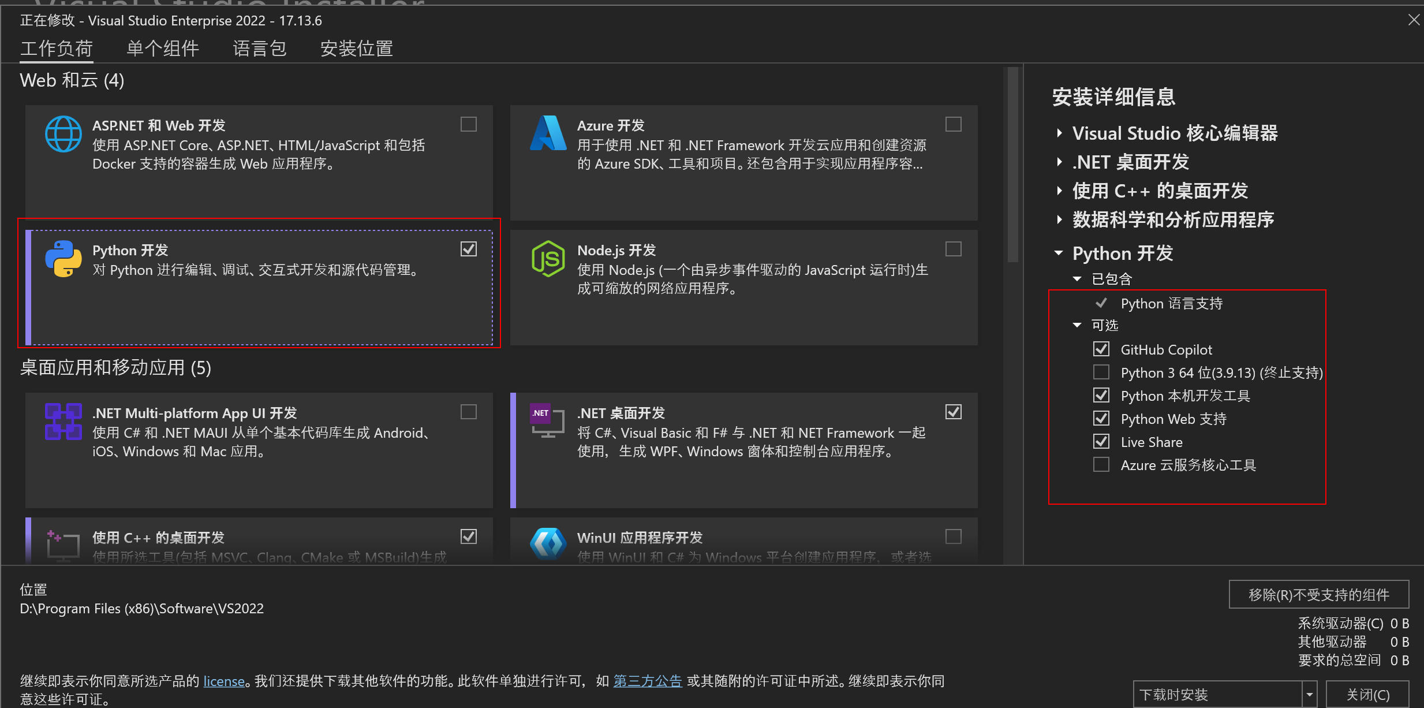This screenshot has height=708, width=1424.
Task: Open the 下载时安装 dropdown arrow
Action: coord(1310,694)
